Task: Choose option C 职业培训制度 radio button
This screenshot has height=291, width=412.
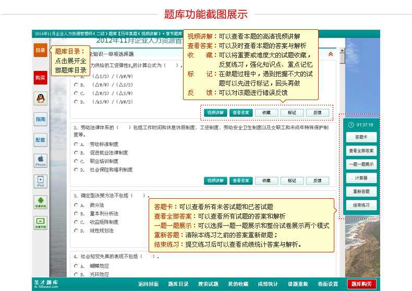Action: (x=76, y=161)
